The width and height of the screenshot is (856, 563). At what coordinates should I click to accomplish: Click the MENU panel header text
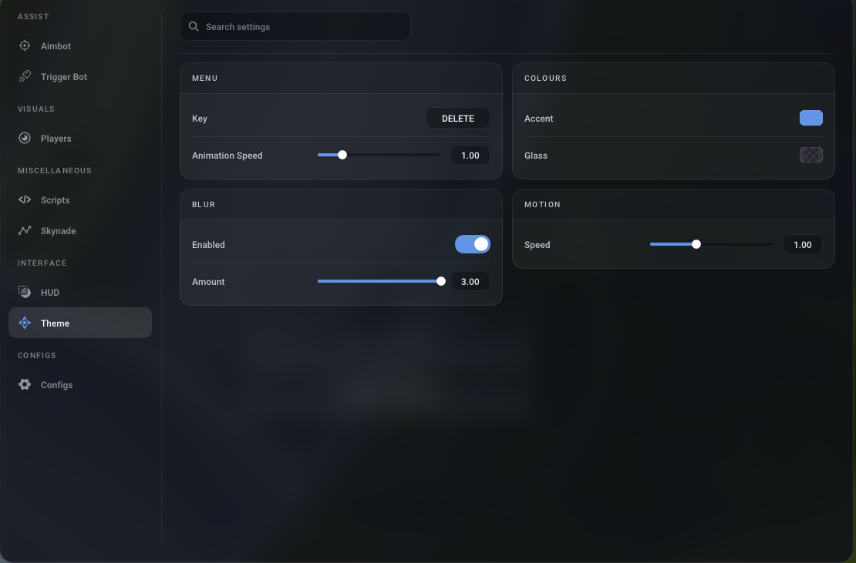204,78
